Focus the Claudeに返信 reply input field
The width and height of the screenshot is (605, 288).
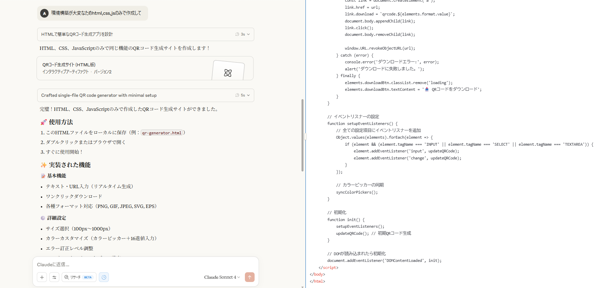[x=146, y=265]
